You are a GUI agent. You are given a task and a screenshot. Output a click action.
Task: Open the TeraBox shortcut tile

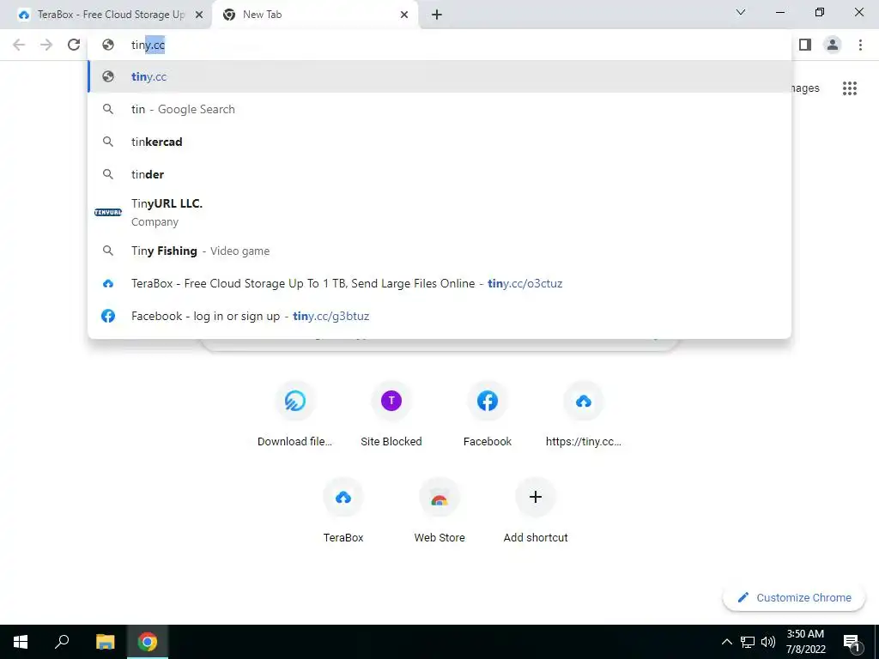[x=343, y=511]
